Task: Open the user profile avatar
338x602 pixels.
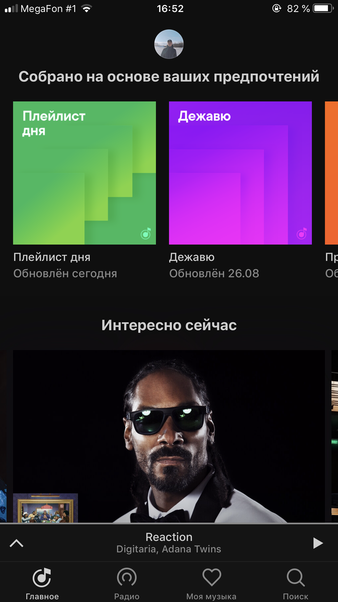Action: (x=169, y=45)
